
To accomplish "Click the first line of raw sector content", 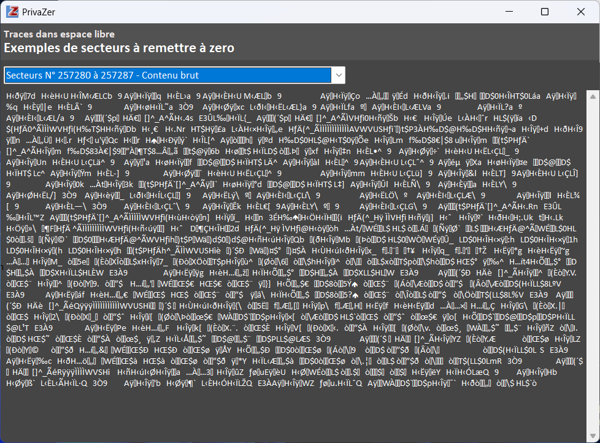I will coord(184,96).
